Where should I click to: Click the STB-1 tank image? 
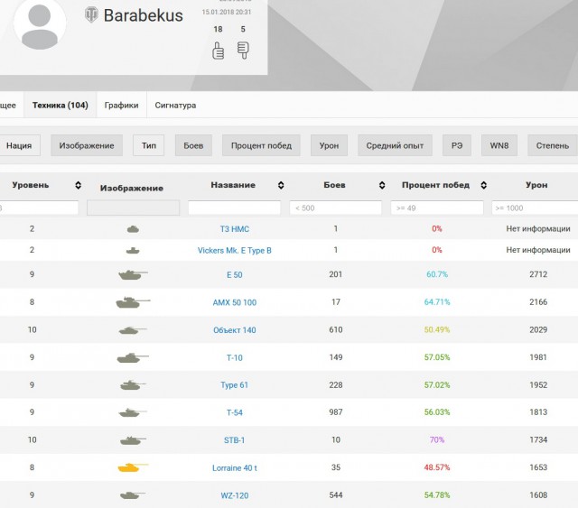tap(133, 439)
